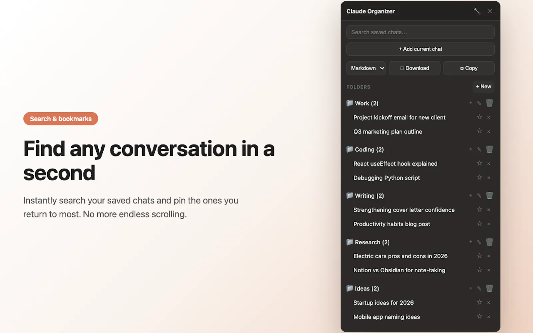
Task: Remove Project kickoff email chat
Action: [489, 117]
